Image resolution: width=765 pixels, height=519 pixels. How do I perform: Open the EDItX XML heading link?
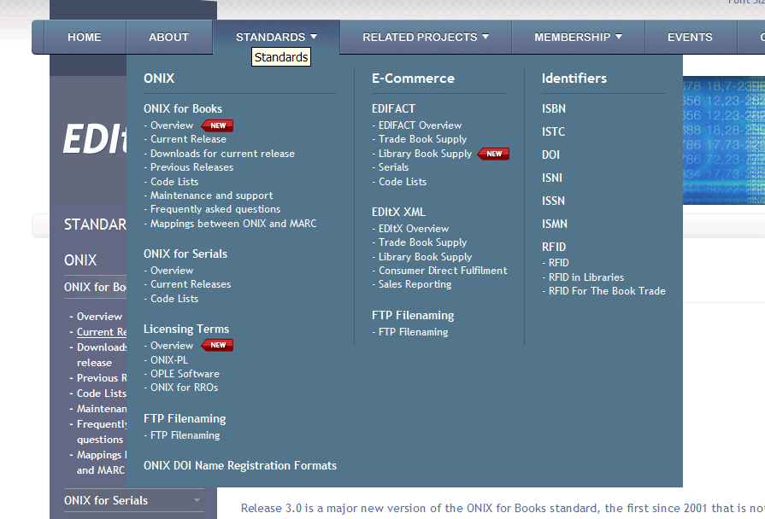pos(398,212)
